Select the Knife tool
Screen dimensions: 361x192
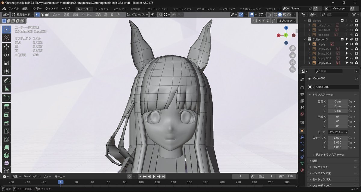pyautogui.click(x=7, y=139)
